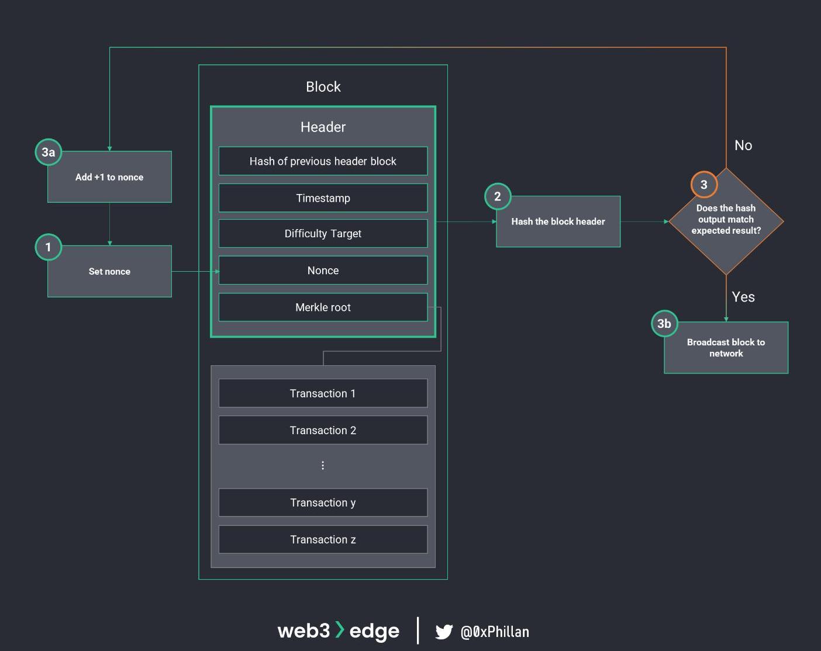821x651 pixels.
Task: Click the orange step 3 circle badge
Action: pos(704,185)
